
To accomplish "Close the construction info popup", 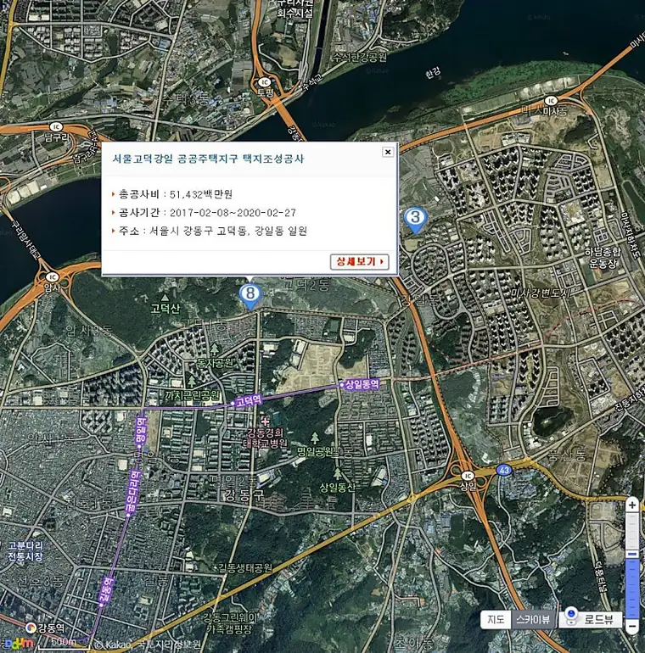I will pyautogui.click(x=388, y=152).
